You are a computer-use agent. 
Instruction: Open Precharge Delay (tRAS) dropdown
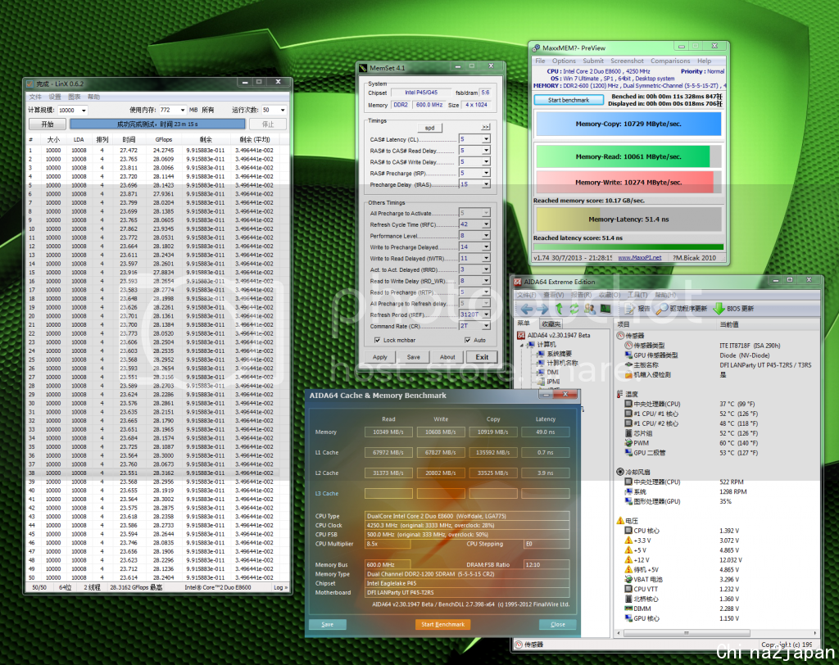tap(486, 184)
